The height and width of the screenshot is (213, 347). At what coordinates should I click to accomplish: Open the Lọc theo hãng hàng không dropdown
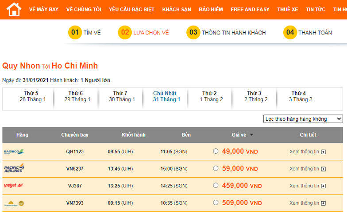click(x=303, y=119)
